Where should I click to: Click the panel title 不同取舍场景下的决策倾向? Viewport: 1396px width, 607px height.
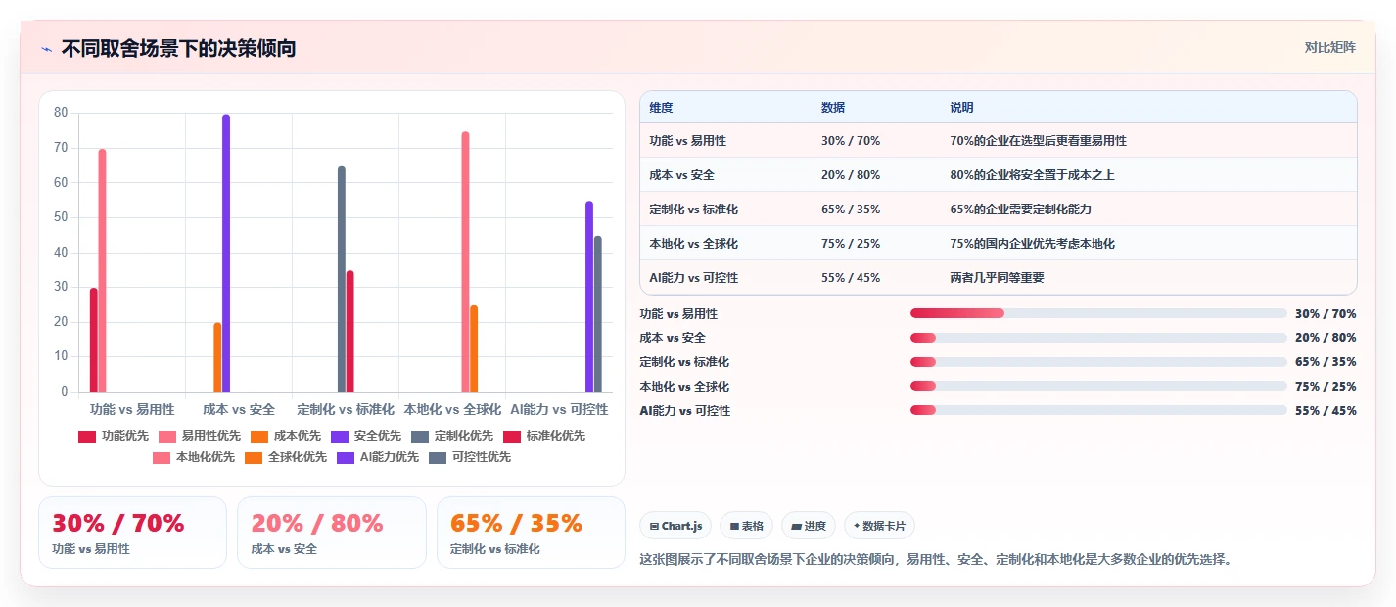coord(178,48)
